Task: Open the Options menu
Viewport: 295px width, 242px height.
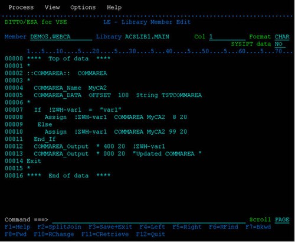Action: [83, 8]
